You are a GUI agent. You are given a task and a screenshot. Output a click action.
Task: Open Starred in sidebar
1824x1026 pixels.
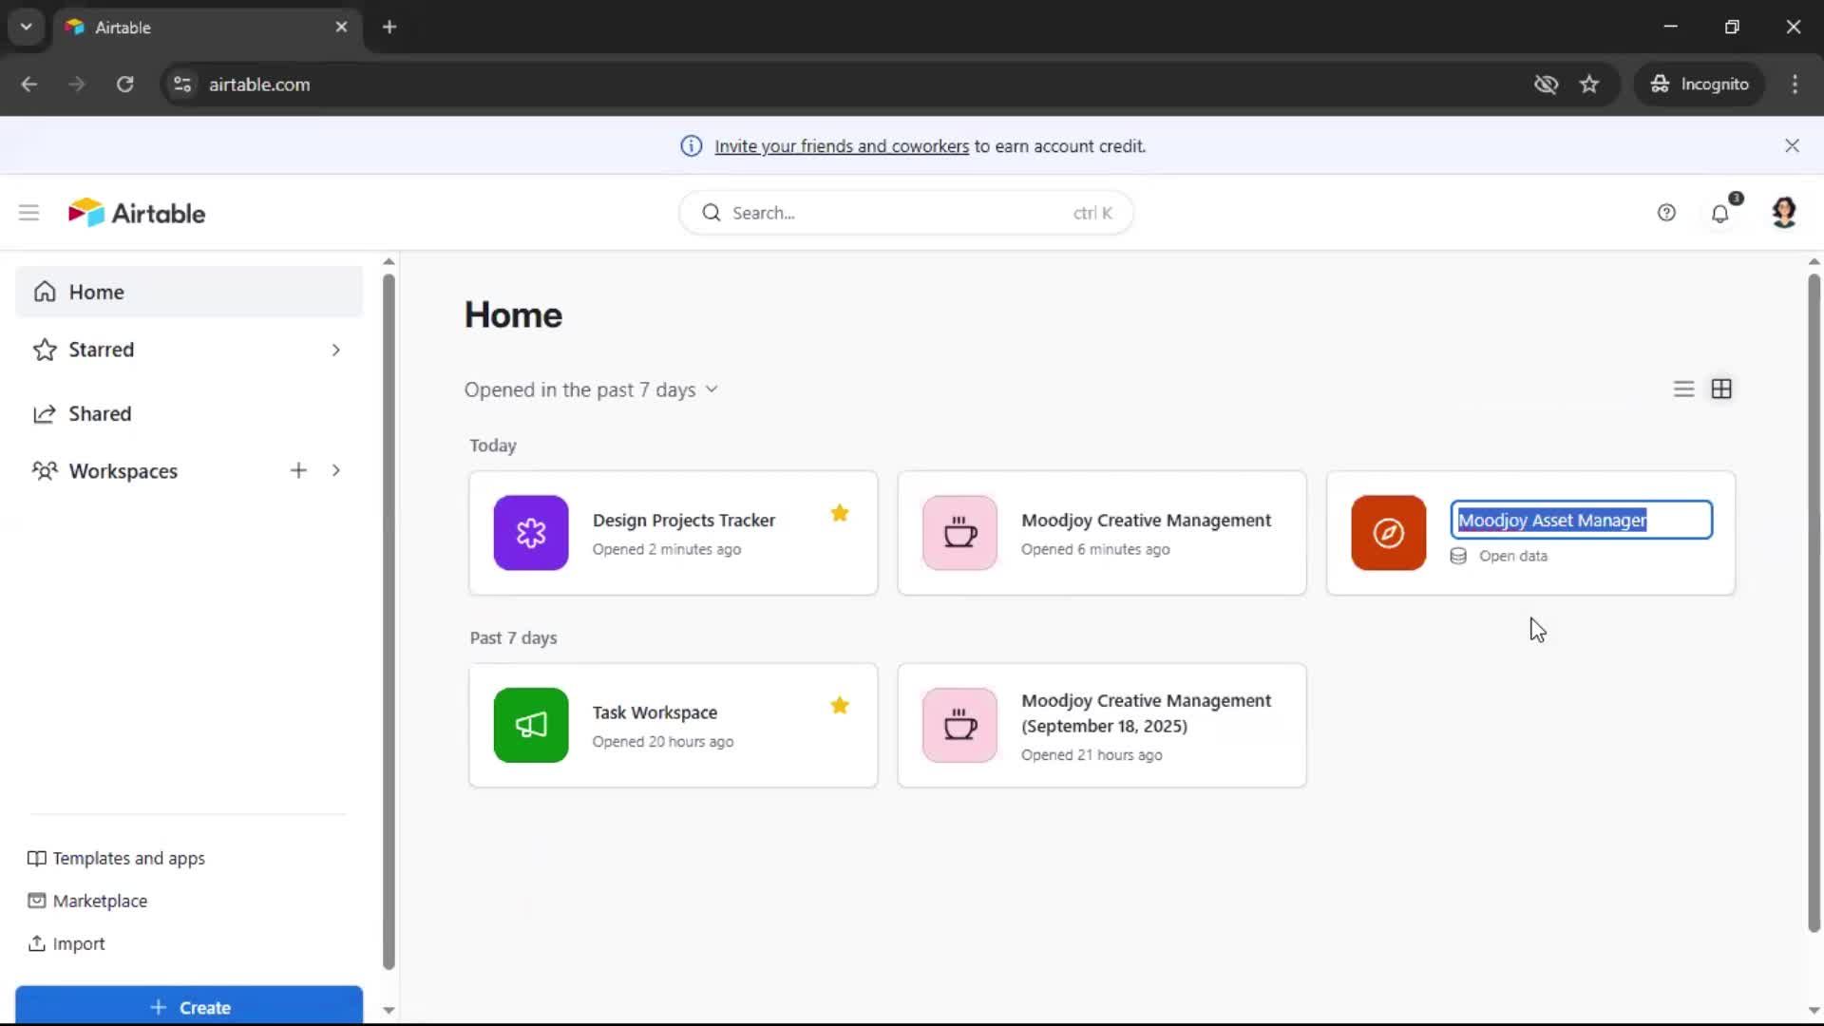(102, 350)
